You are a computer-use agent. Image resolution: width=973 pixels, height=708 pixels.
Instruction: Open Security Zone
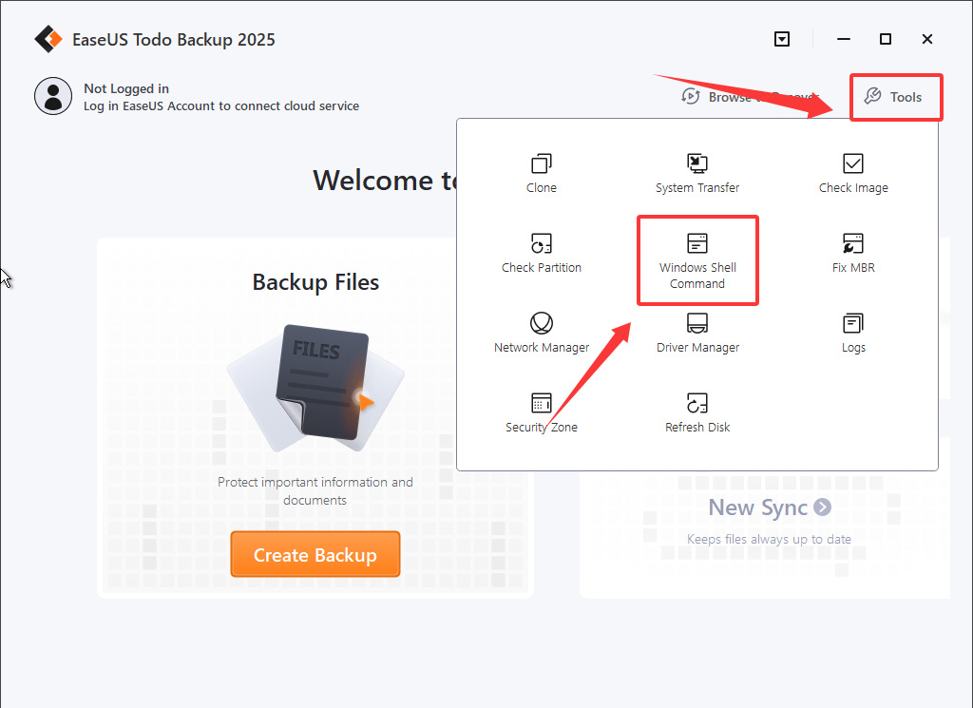click(541, 412)
